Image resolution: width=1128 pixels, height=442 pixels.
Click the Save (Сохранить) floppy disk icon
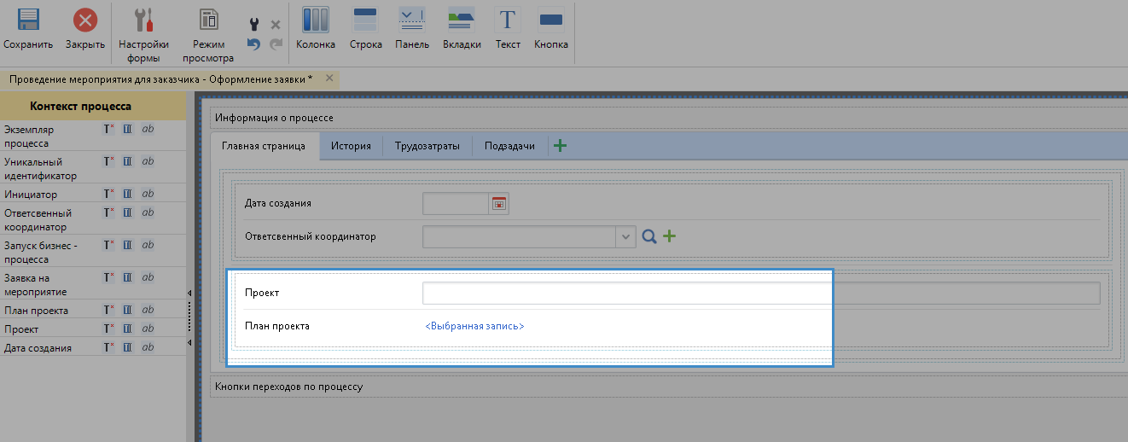point(28,21)
